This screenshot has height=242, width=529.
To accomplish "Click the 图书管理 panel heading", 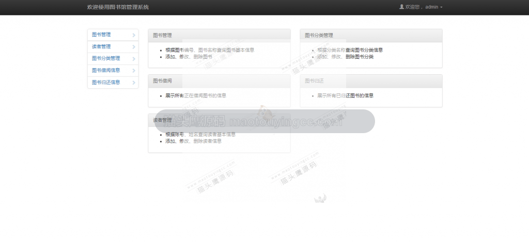I will (x=219, y=36).
